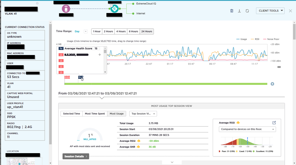Click the Average RSSI row info icon

[139, 141]
